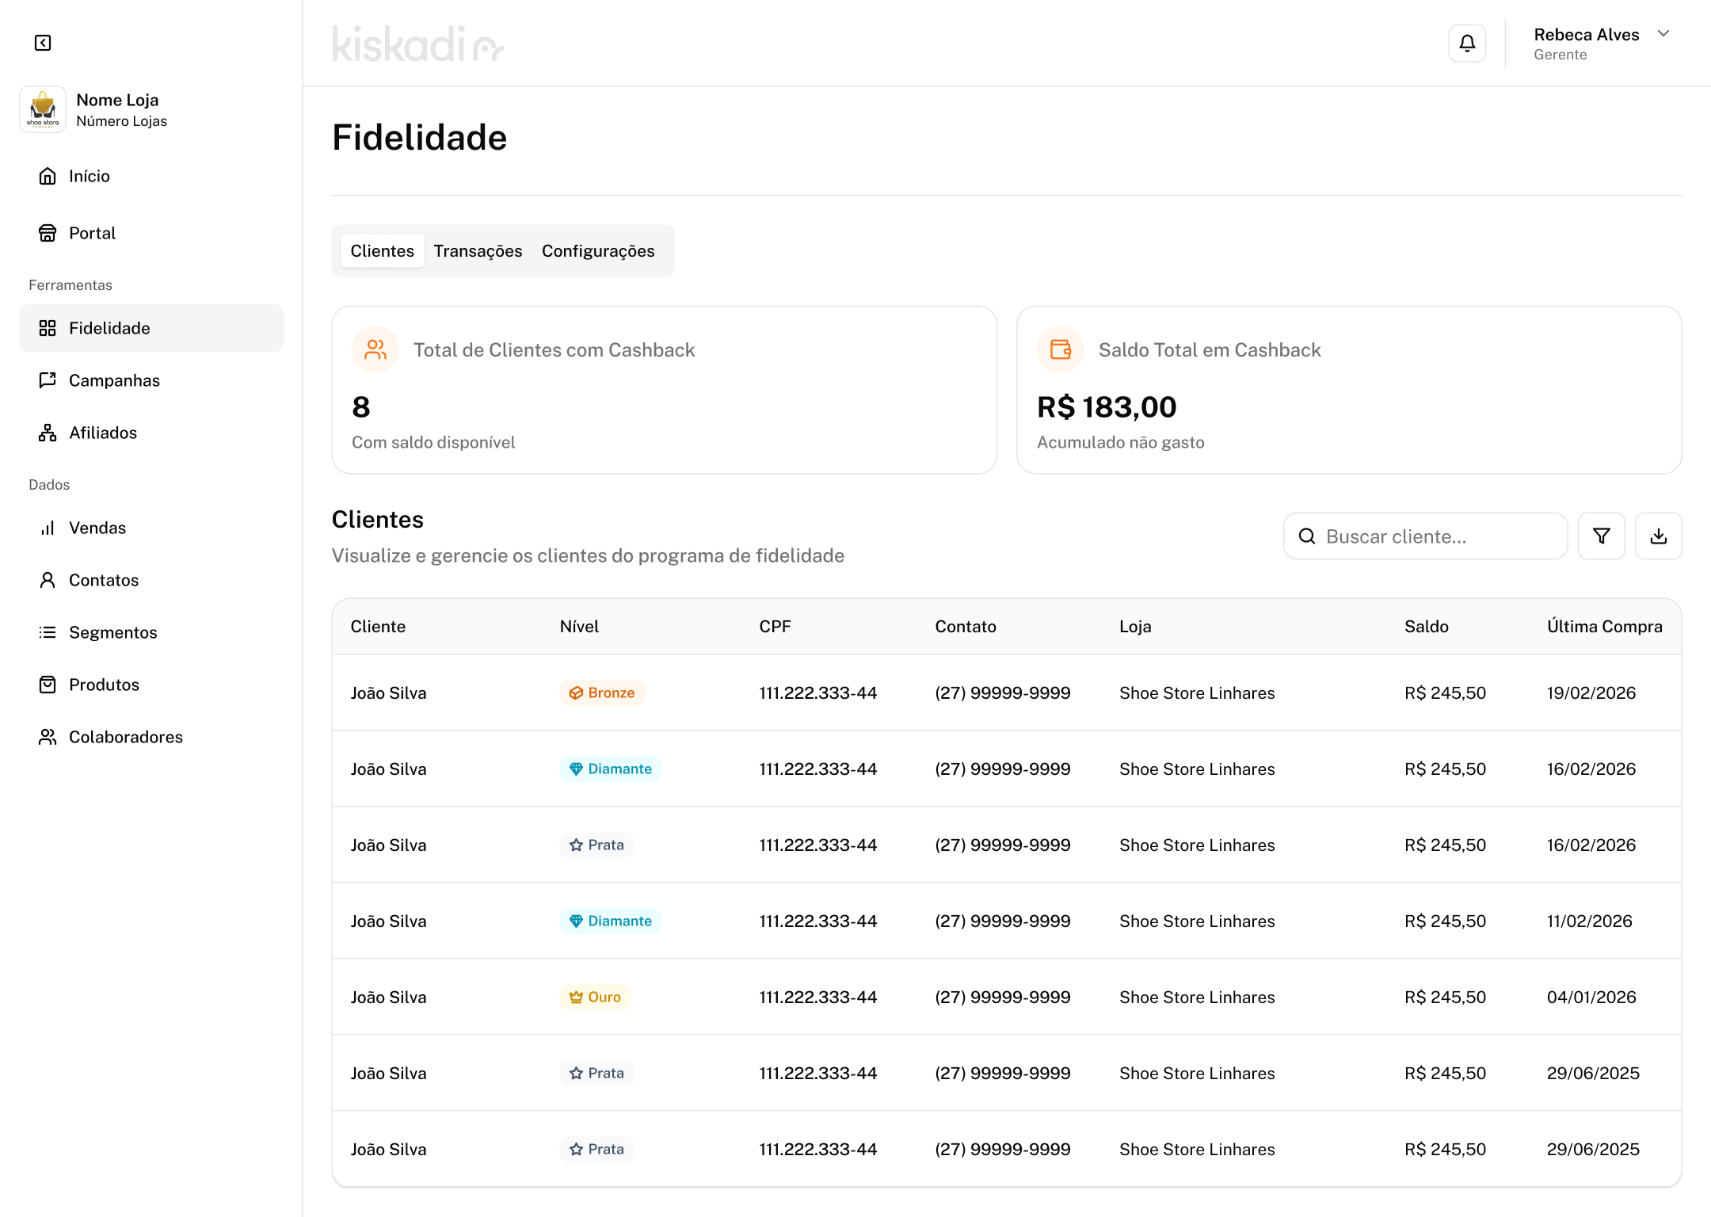Click the Segmentos list icon

(48, 632)
